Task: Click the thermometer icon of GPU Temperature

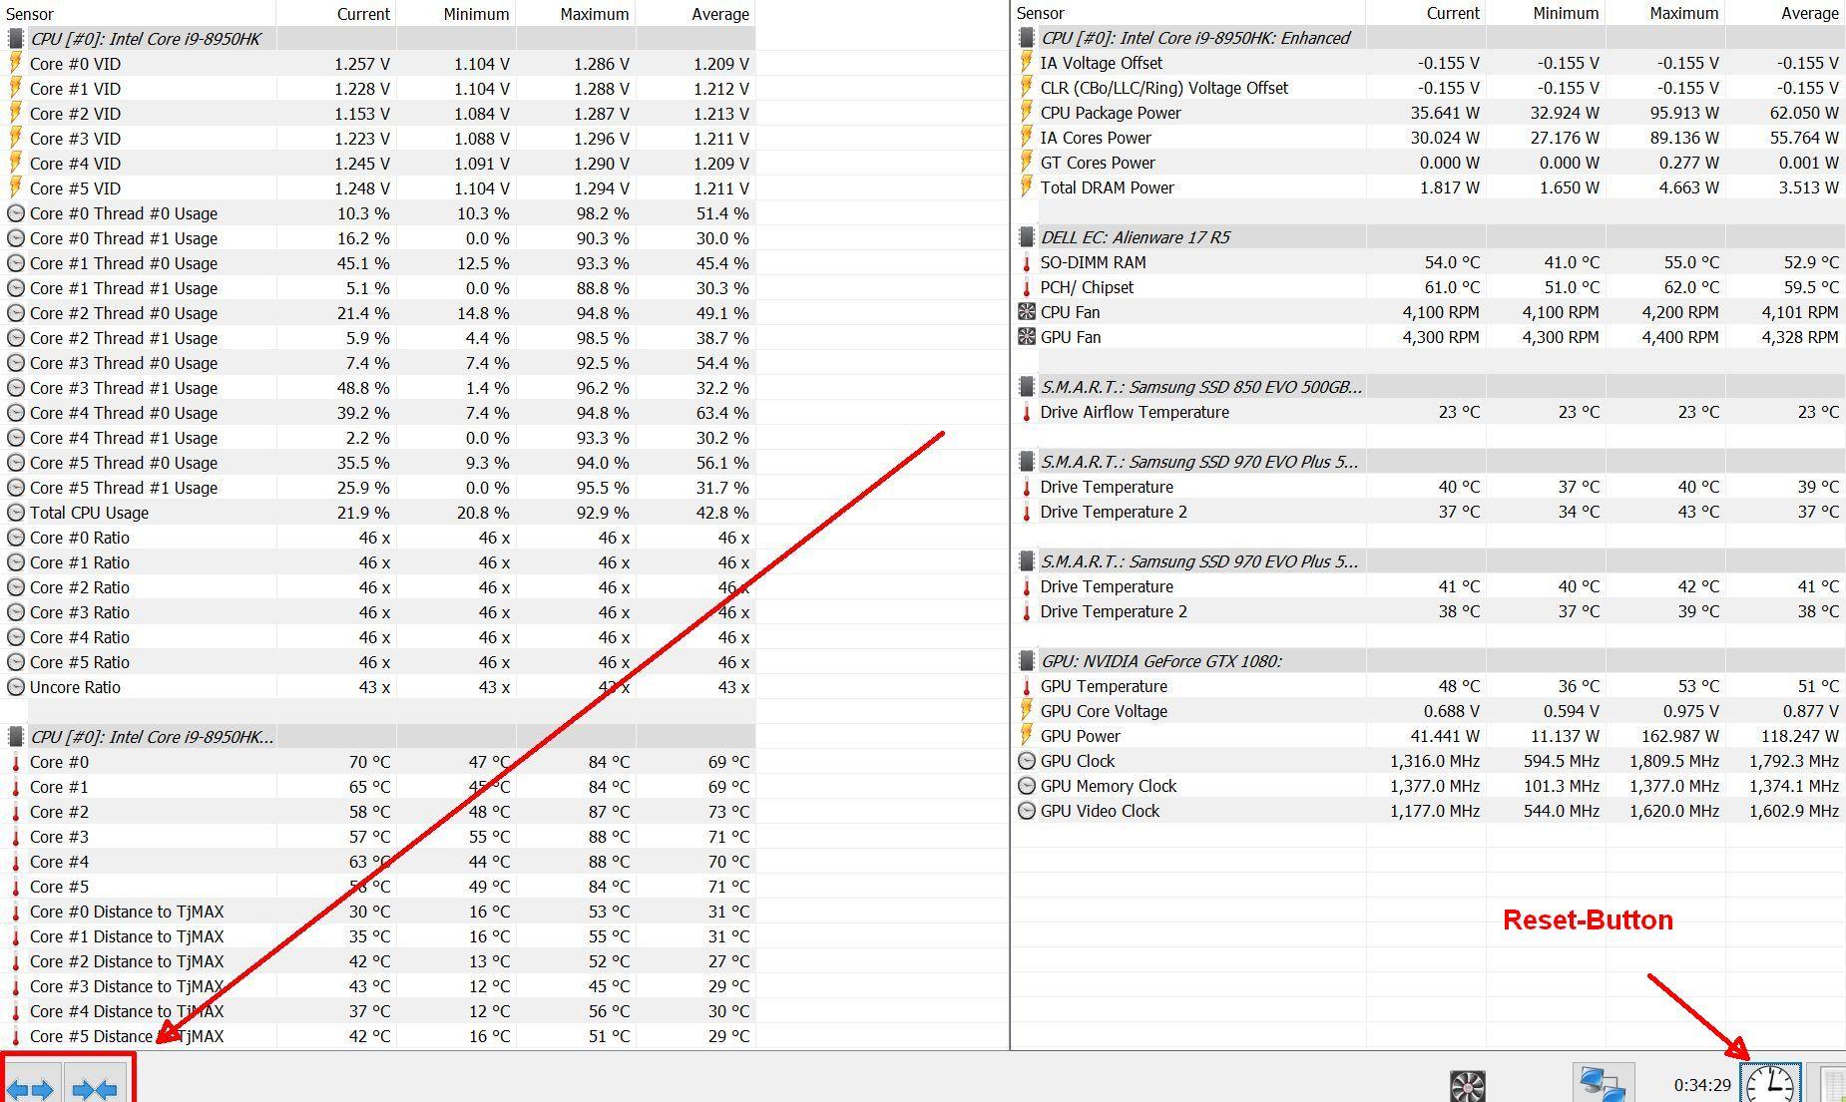Action: [1026, 686]
